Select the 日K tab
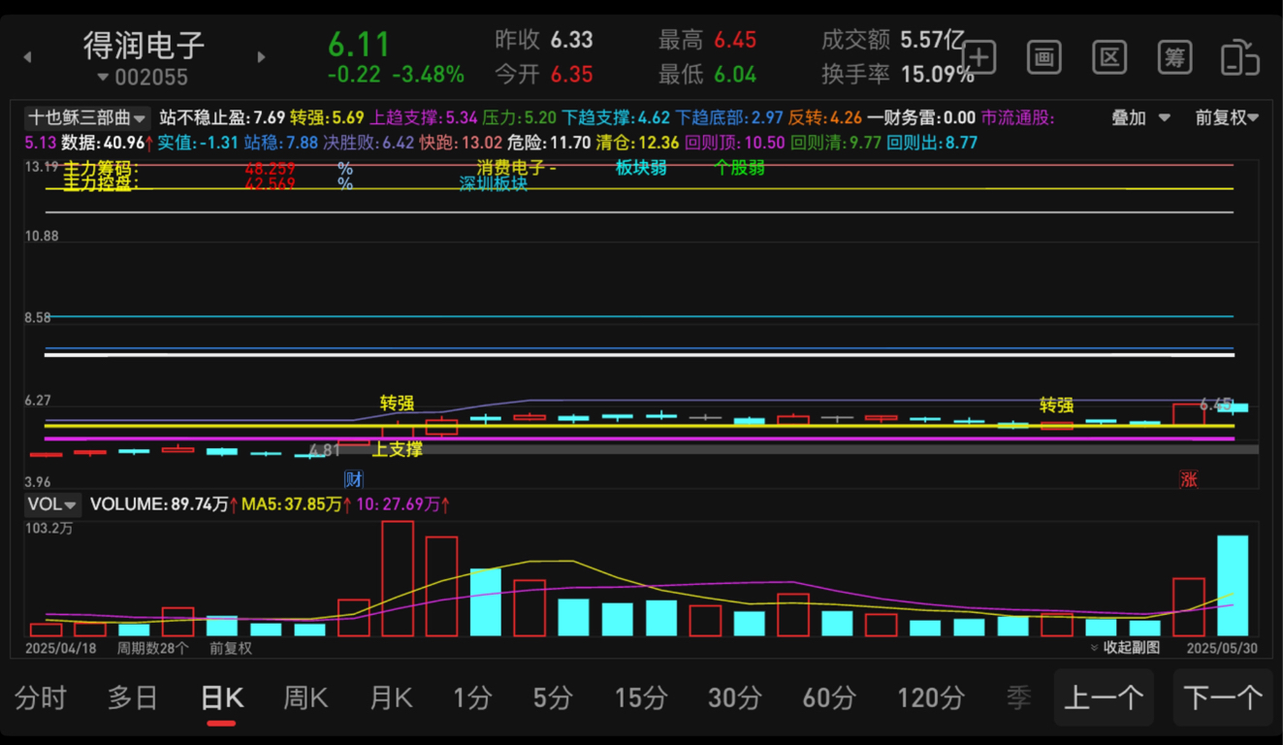This screenshot has width=1283, height=745. tap(222, 697)
